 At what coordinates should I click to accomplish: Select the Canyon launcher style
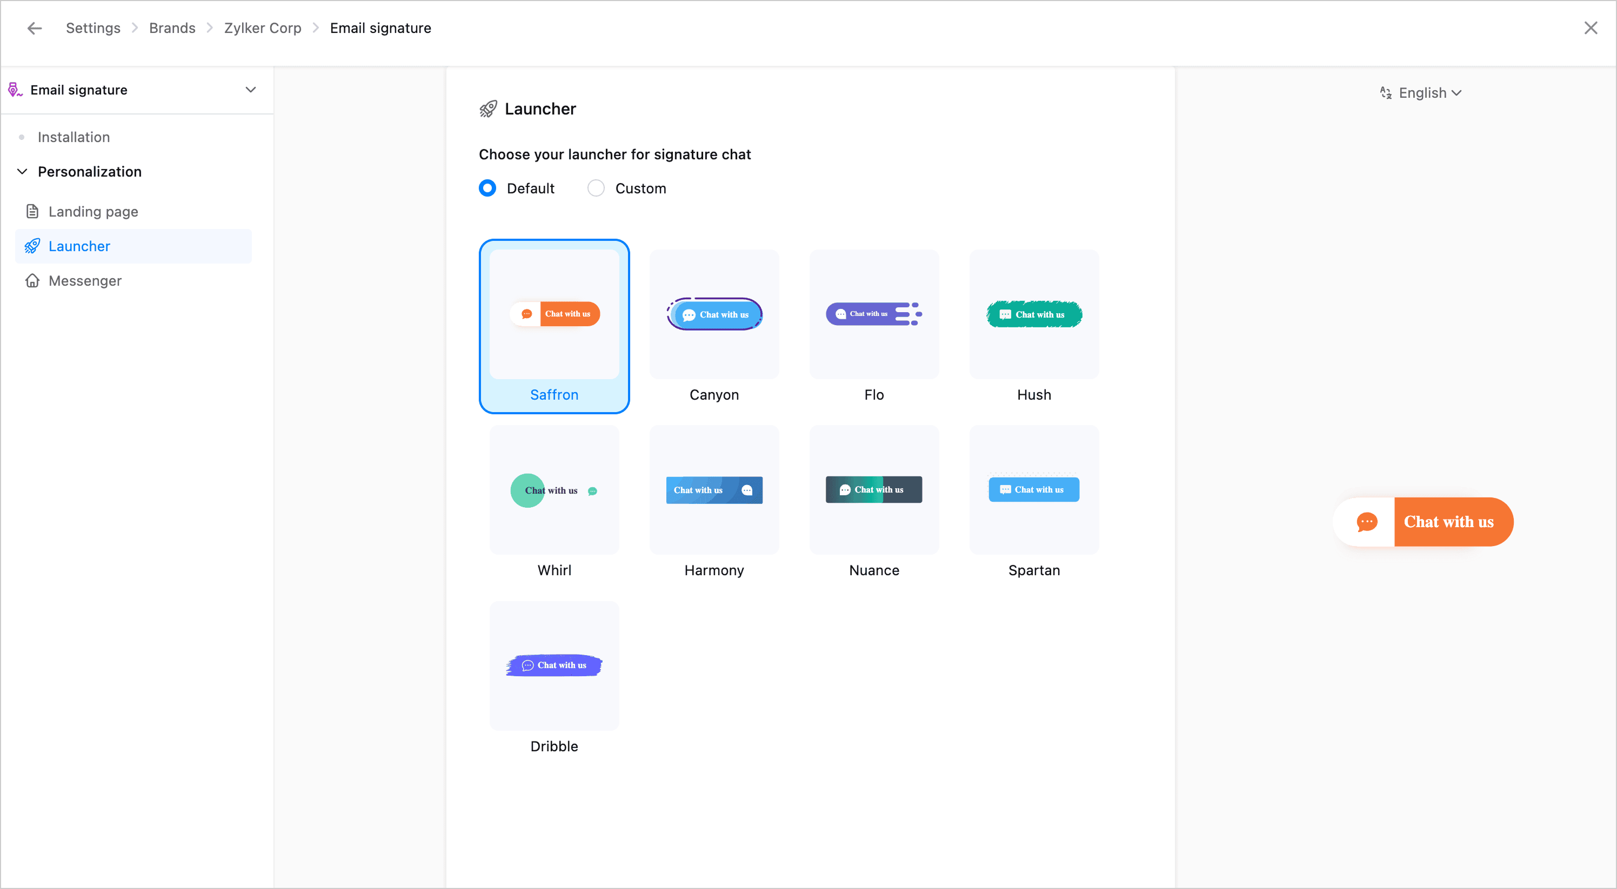(714, 315)
